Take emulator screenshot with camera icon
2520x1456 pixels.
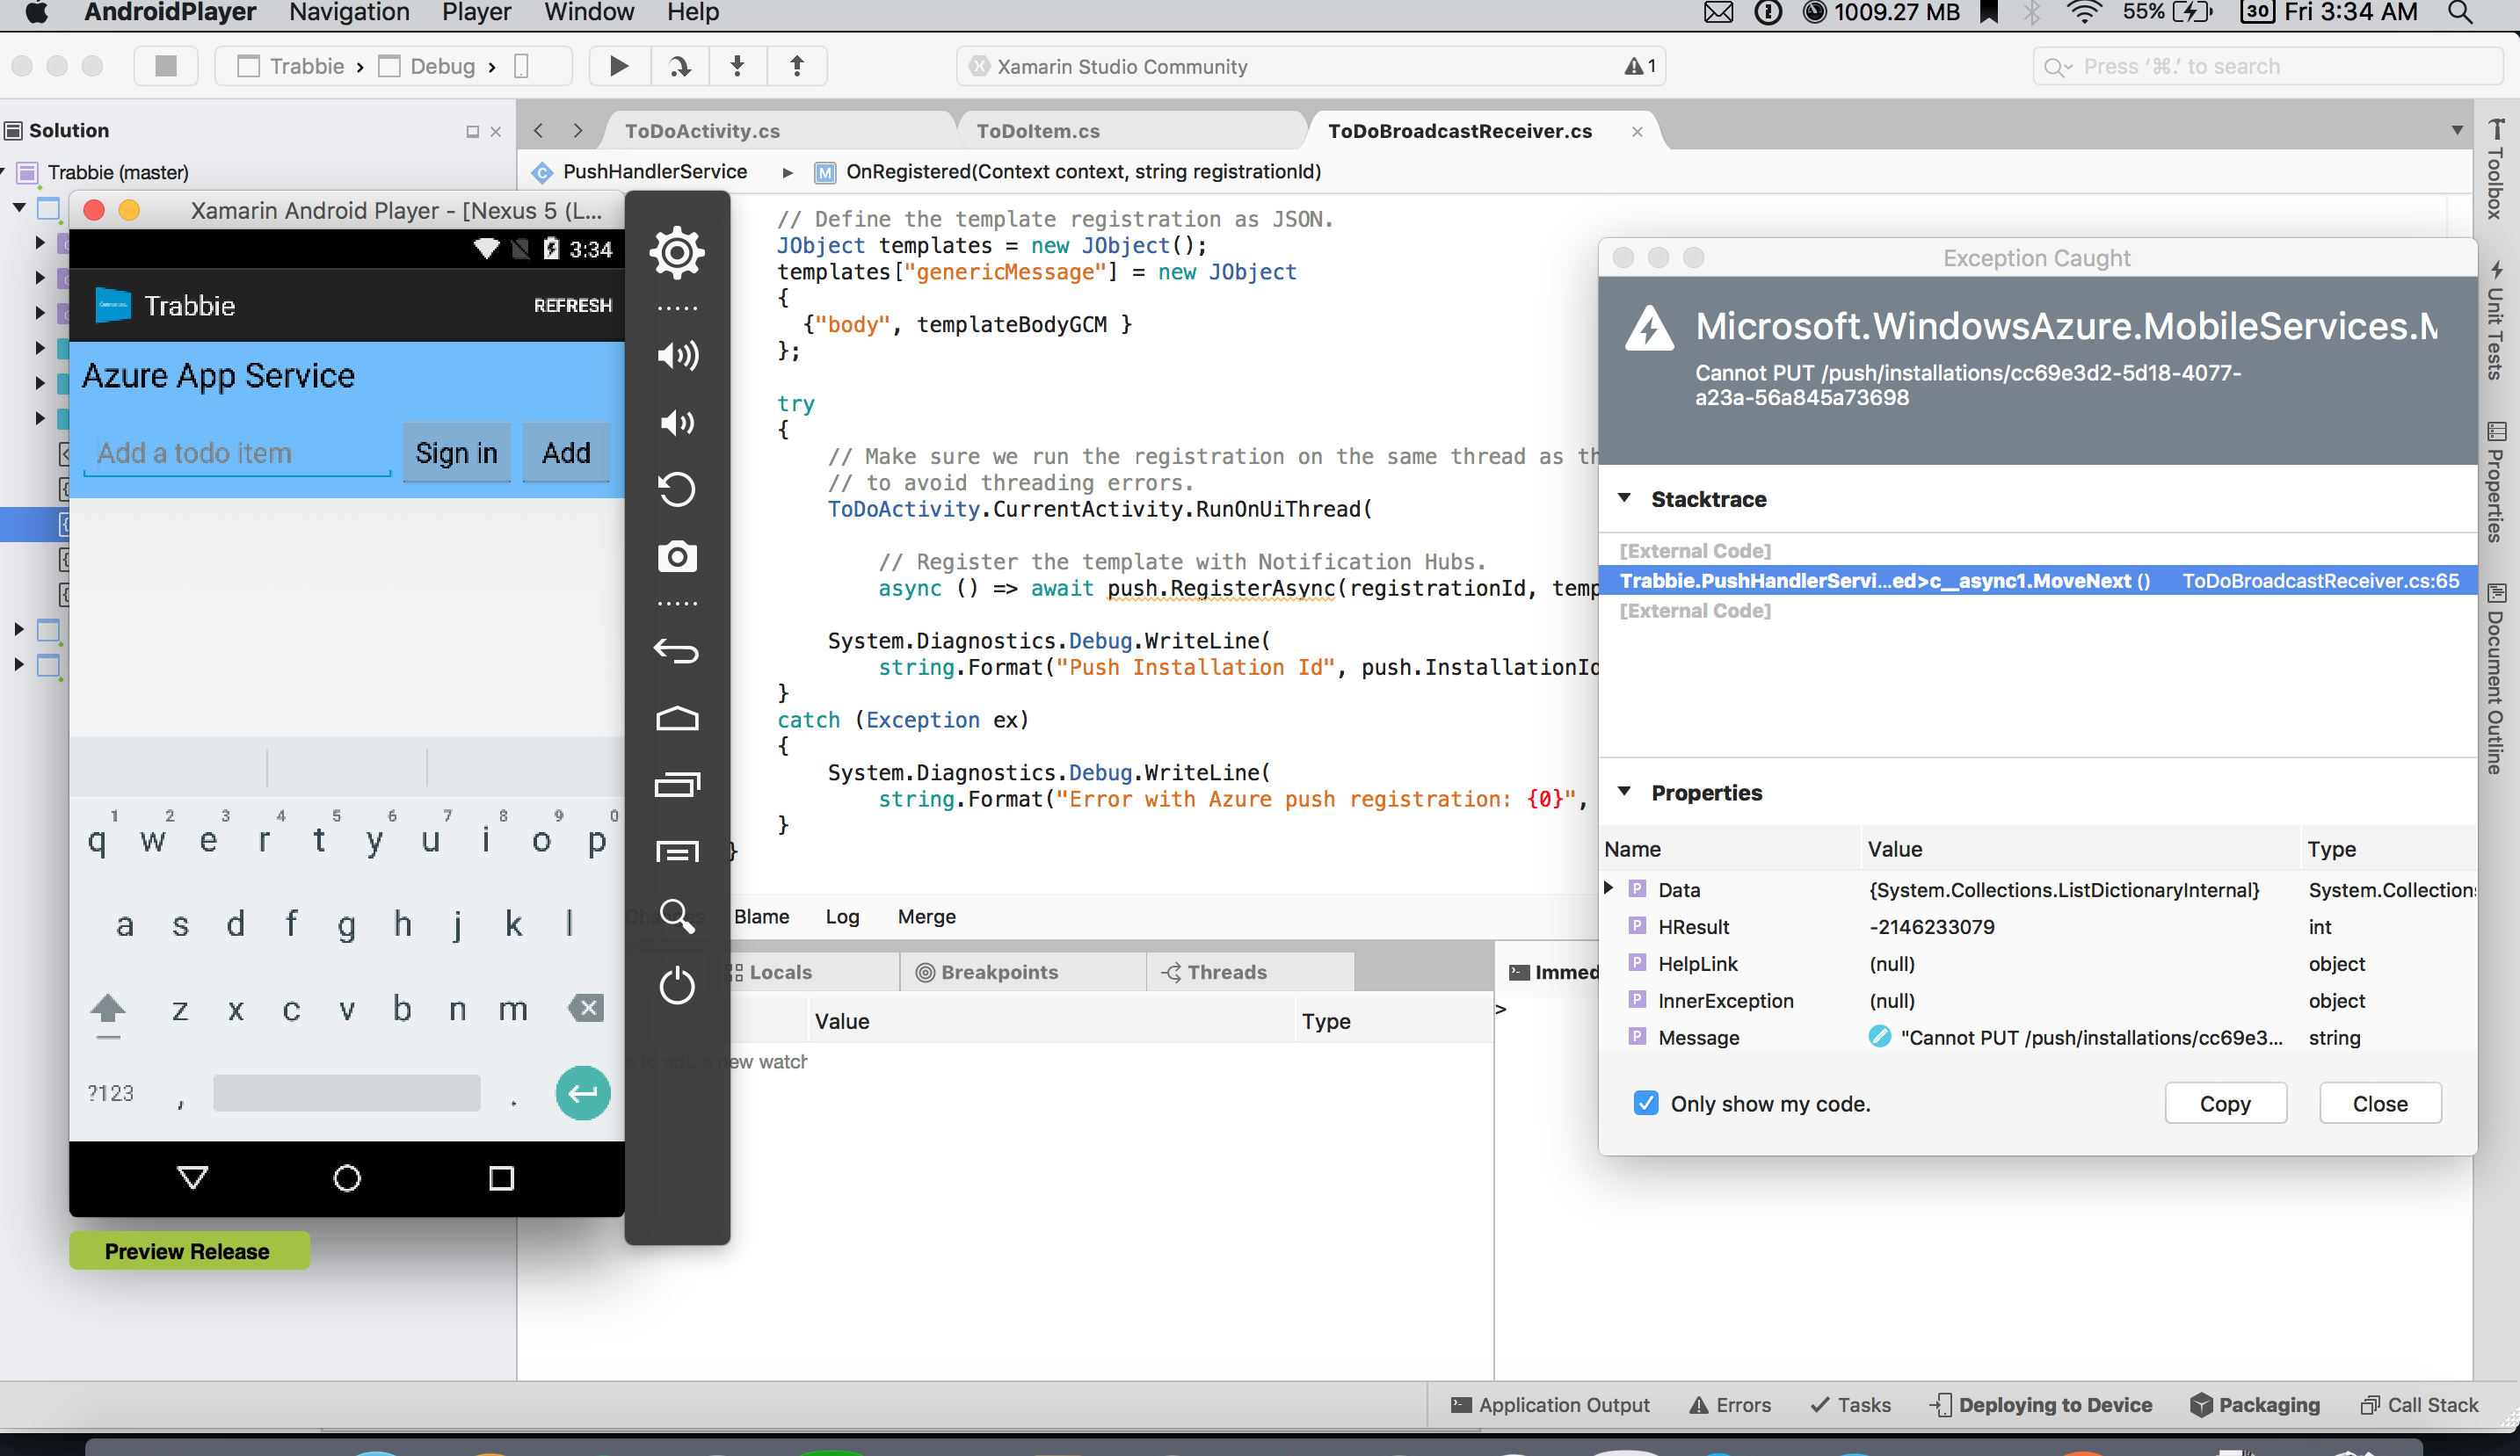677,556
